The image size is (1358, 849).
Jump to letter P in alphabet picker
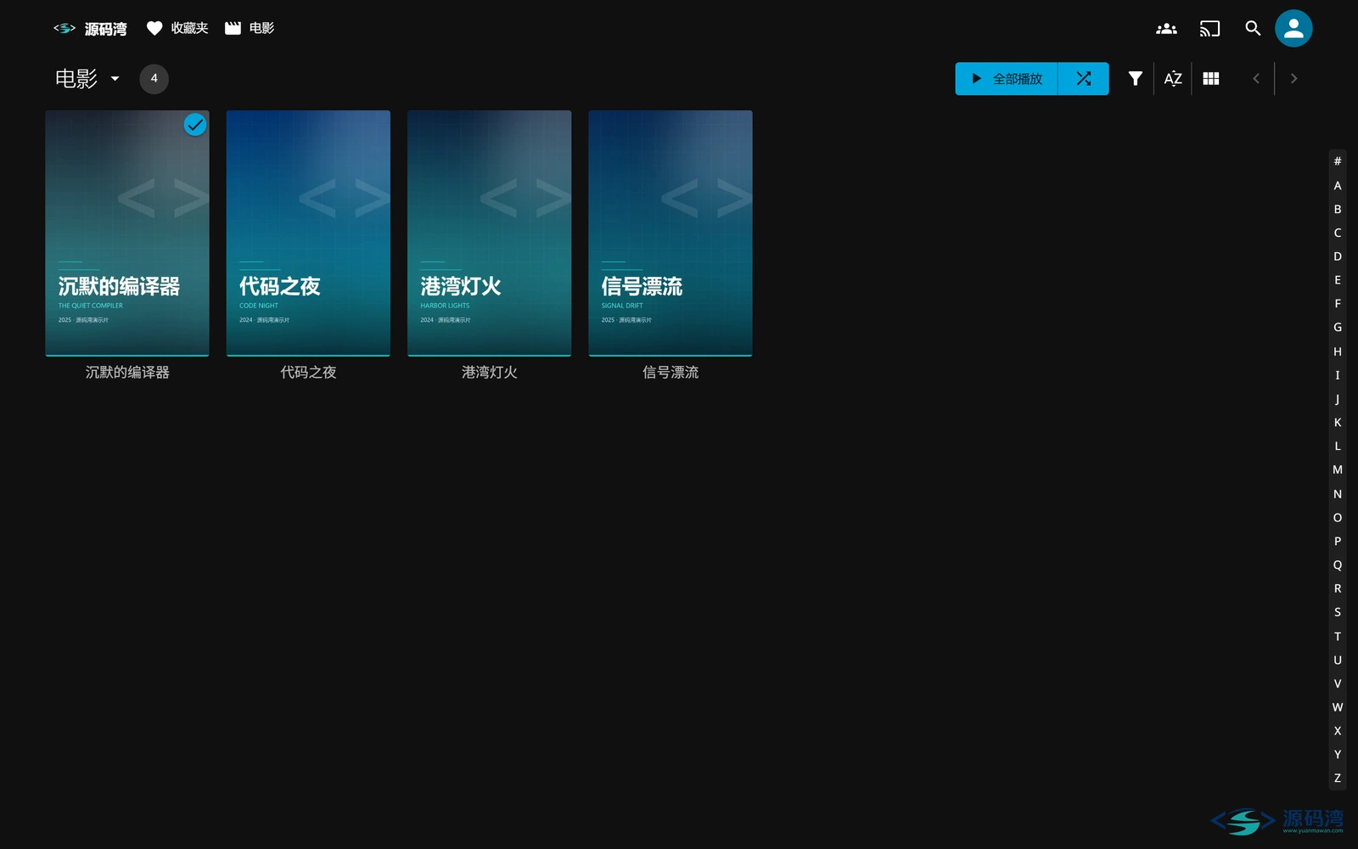click(1338, 541)
